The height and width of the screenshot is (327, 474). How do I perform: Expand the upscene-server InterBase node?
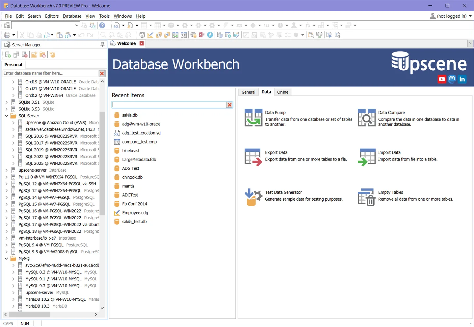pos(6,170)
